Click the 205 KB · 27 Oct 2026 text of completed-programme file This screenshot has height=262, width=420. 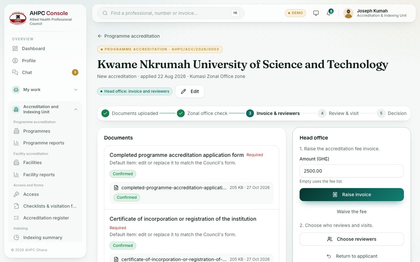point(250,188)
